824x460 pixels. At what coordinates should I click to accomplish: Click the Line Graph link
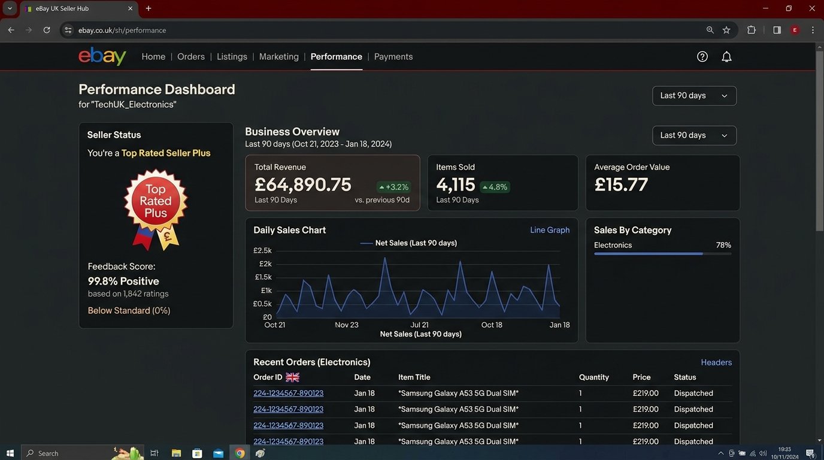550,230
